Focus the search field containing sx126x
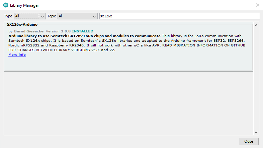 179,16
